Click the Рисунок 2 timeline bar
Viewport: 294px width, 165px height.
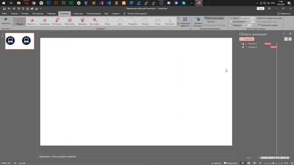(x=274, y=47)
